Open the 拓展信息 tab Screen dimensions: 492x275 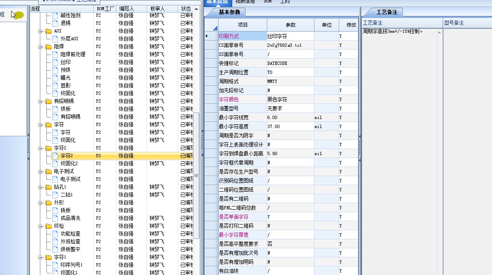coord(245,2)
